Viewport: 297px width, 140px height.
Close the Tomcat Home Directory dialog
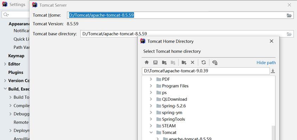[271, 41]
